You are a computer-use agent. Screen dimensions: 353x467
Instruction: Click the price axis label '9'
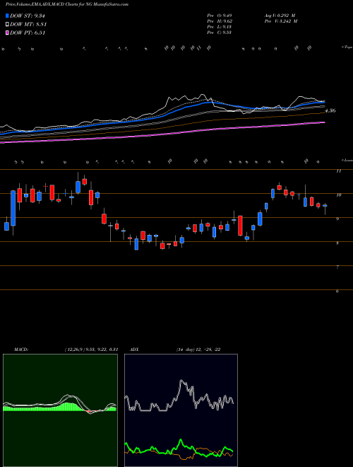click(x=337, y=219)
